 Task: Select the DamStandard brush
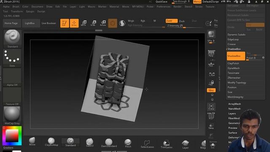pos(109,143)
